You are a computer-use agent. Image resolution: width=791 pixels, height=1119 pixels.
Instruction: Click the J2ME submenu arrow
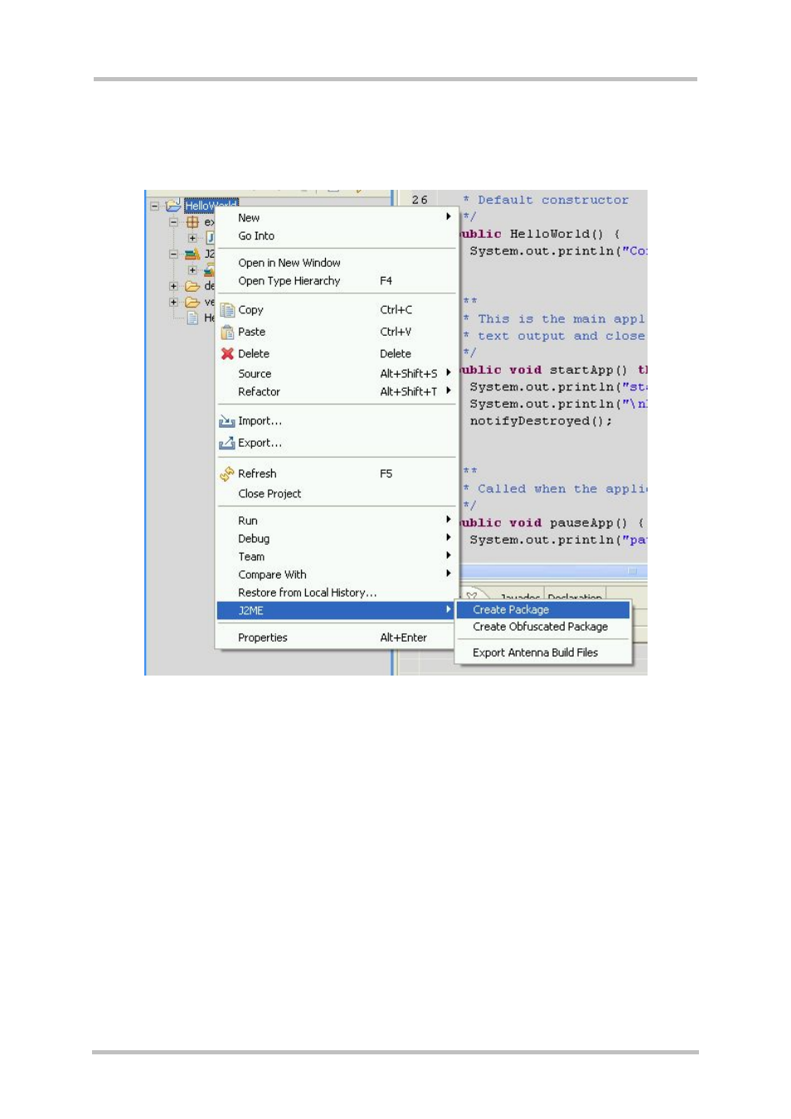point(449,609)
